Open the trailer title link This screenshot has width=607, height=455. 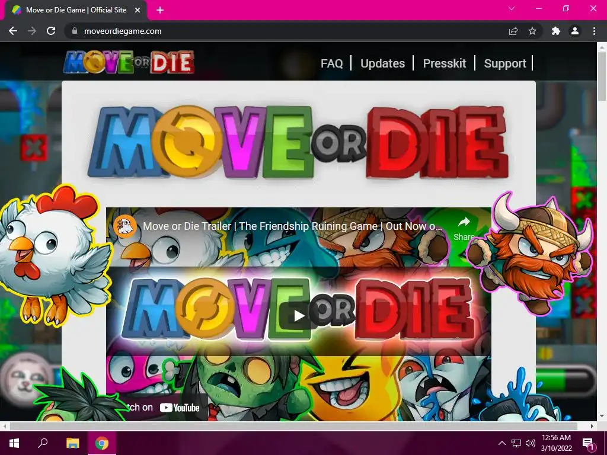click(x=292, y=226)
